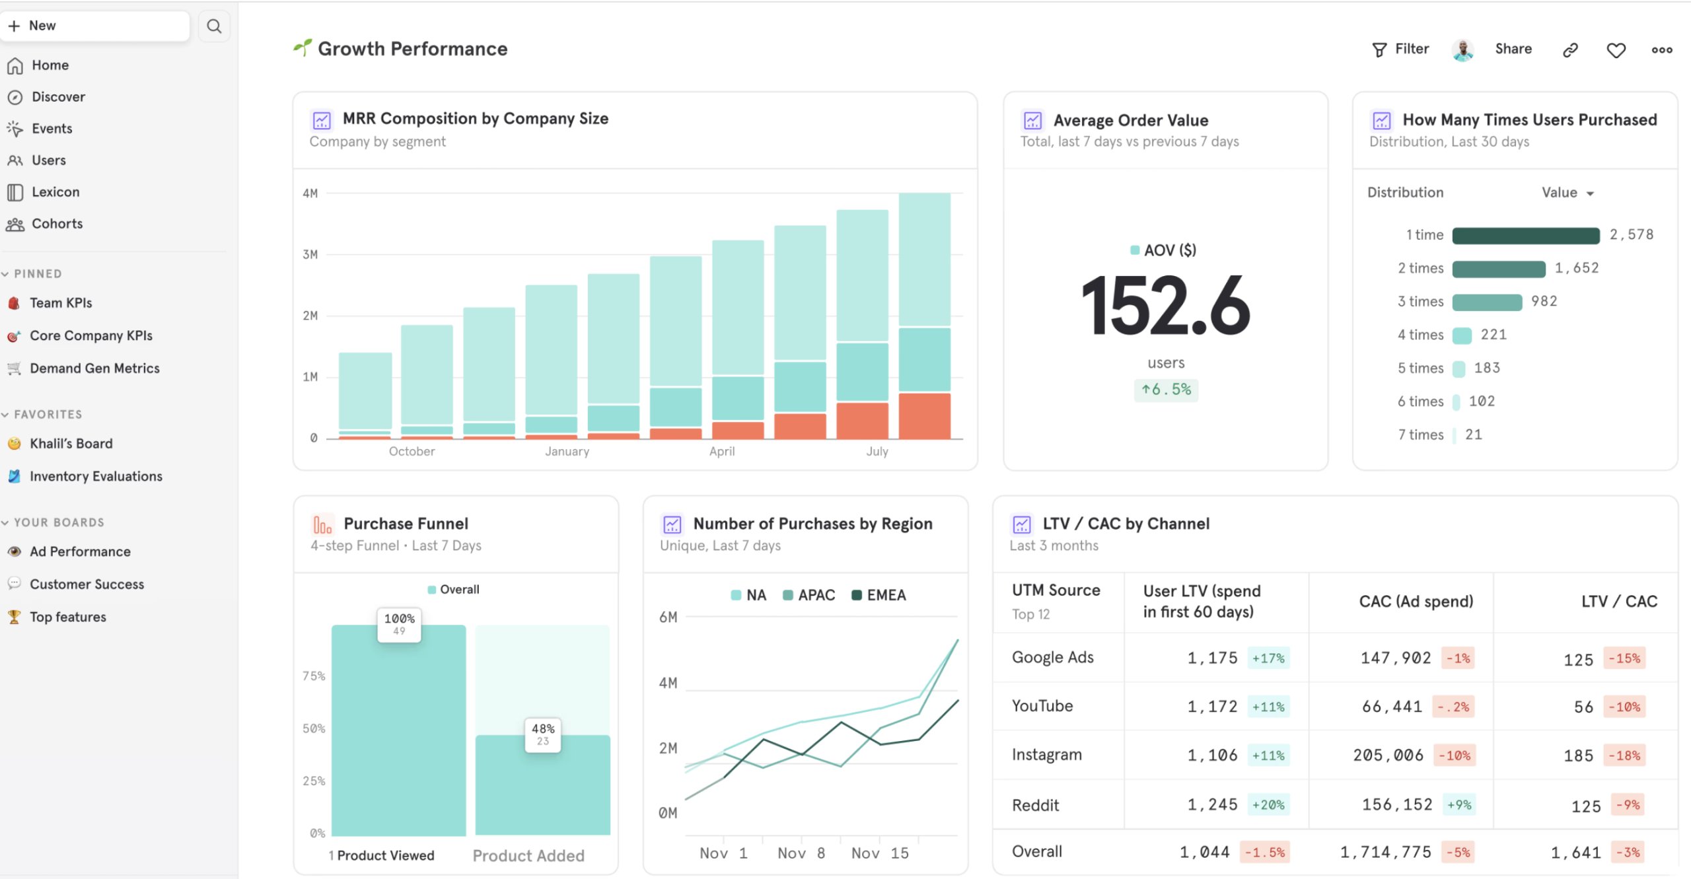This screenshot has width=1691, height=879.
Task: Click the New button
Action: click(x=95, y=26)
